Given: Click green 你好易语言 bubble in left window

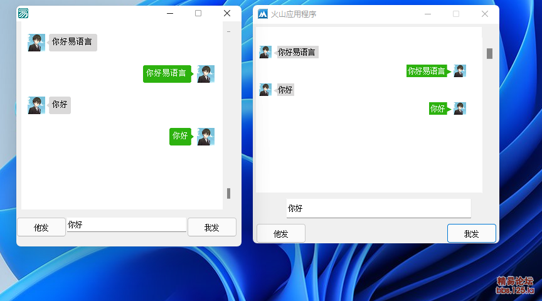Looking at the screenshot, I should click(166, 73).
